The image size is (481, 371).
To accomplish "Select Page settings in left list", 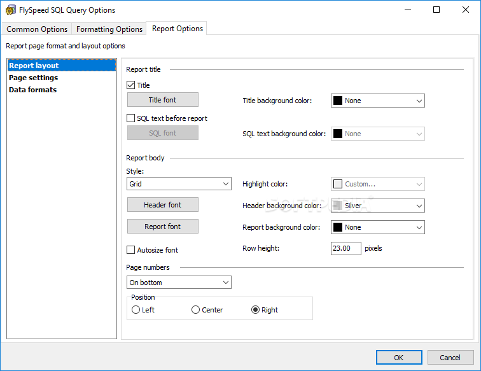I will point(34,78).
